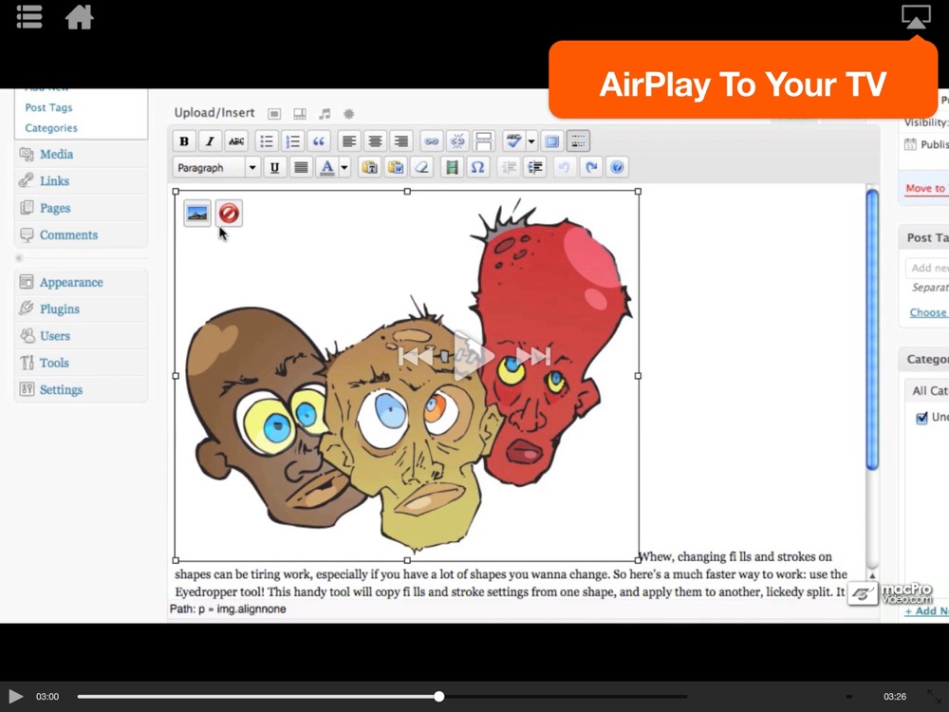This screenshot has width=949, height=712.
Task: Toggle spellchecker button
Action: 513,141
